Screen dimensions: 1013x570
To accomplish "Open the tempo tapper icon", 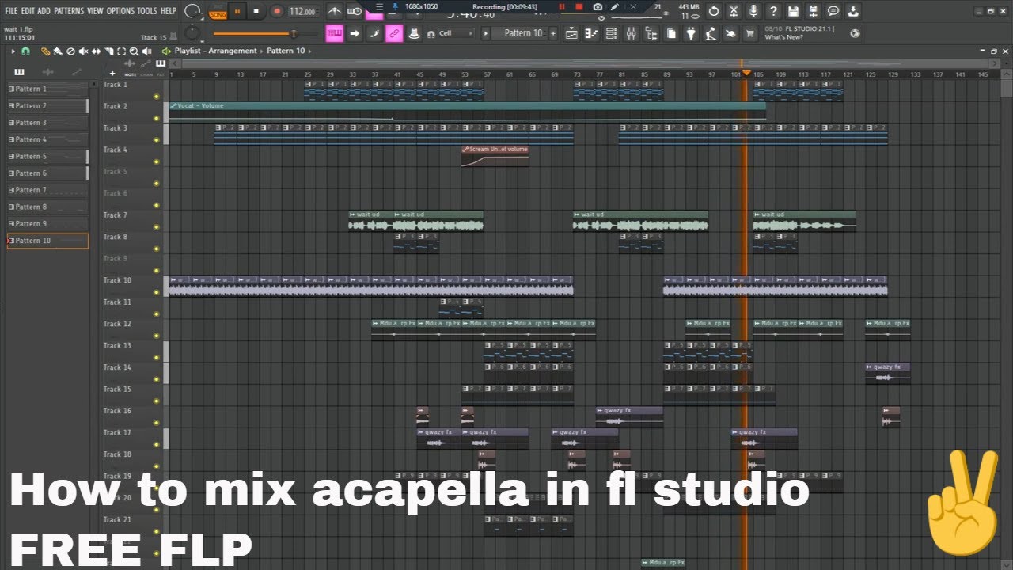I will [710, 33].
